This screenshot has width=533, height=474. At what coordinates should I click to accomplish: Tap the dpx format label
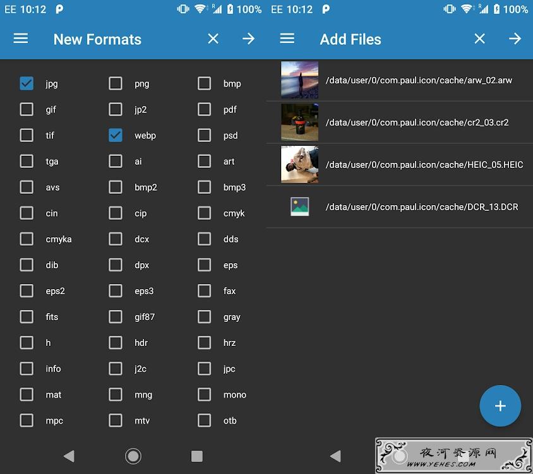[x=141, y=265]
